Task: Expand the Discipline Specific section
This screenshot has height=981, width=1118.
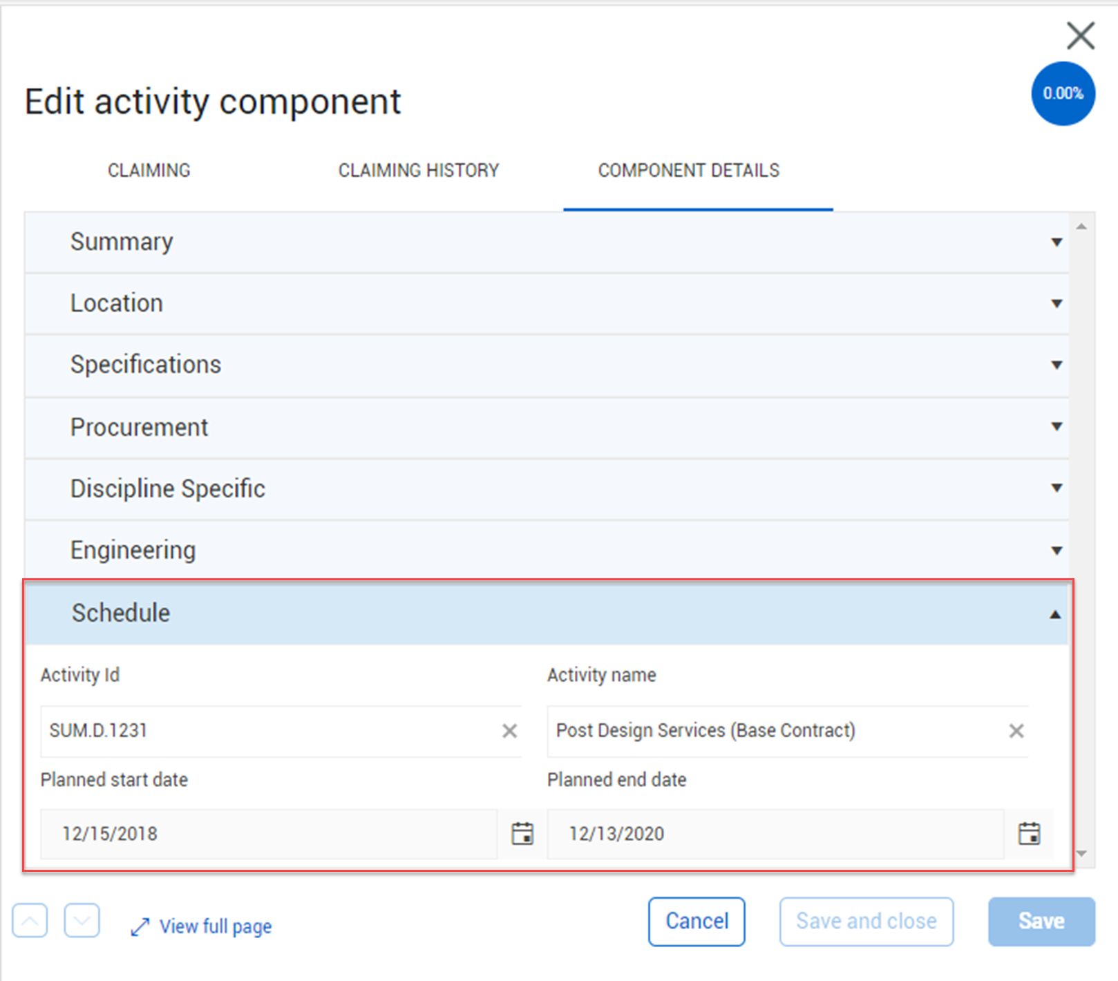Action: pos(1057,488)
